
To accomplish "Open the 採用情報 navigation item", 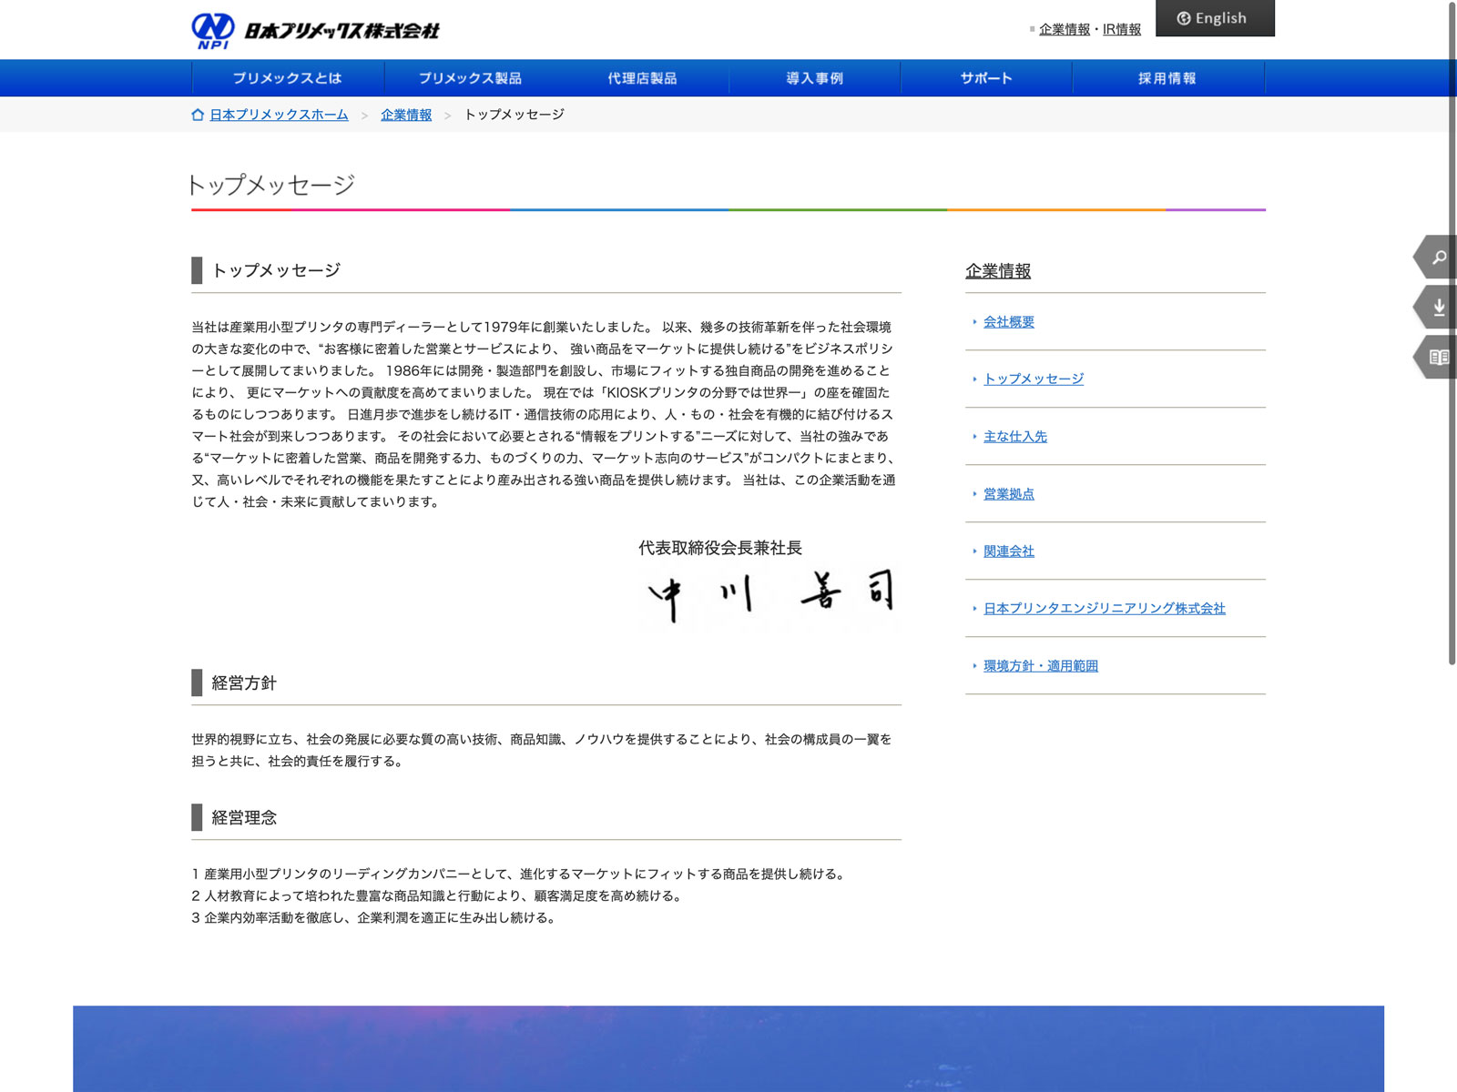I will [1167, 78].
